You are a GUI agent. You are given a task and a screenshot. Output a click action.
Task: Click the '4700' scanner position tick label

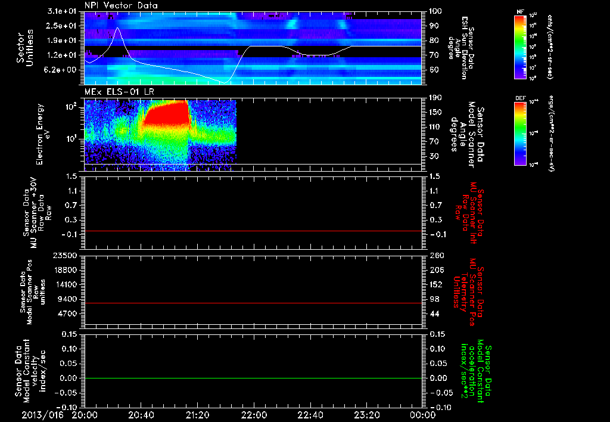pos(67,314)
